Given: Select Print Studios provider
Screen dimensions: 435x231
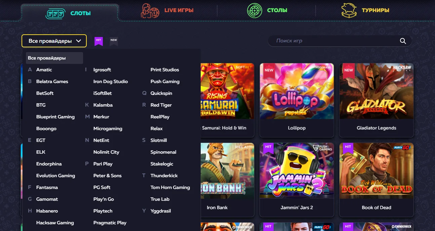Looking at the screenshot, I should (165, 70).
